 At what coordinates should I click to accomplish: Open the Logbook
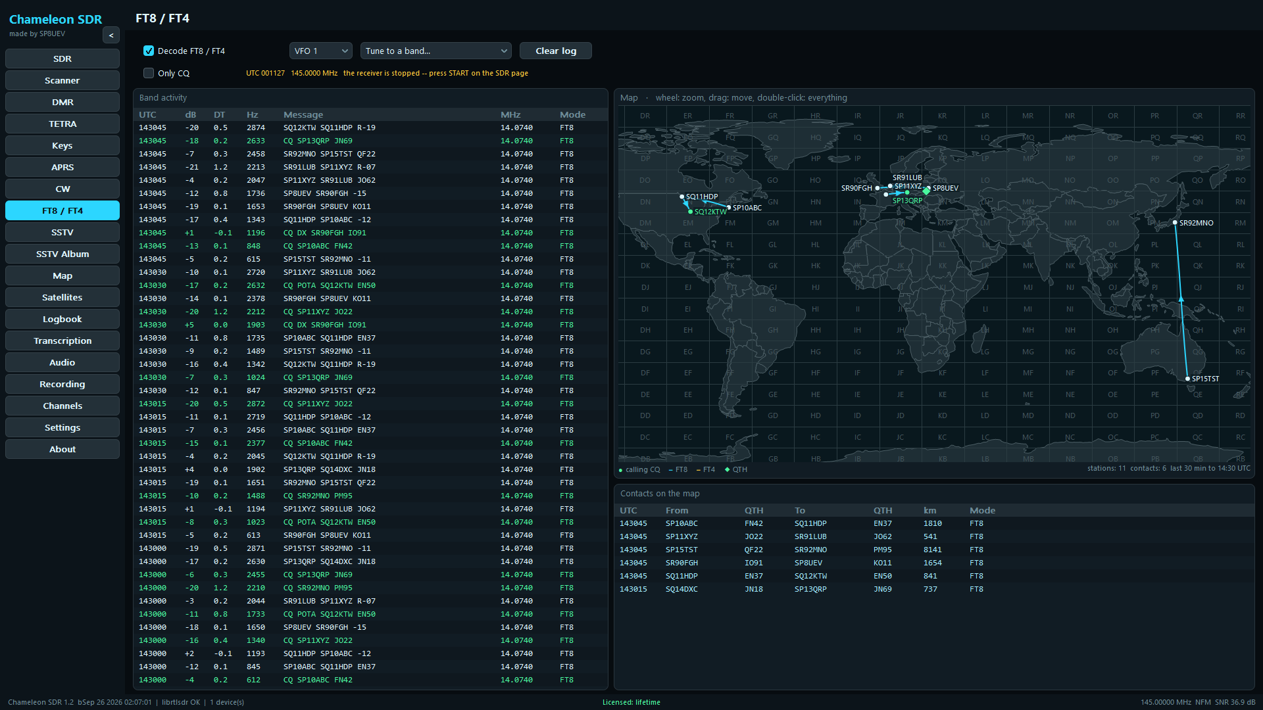click(62, 319)
